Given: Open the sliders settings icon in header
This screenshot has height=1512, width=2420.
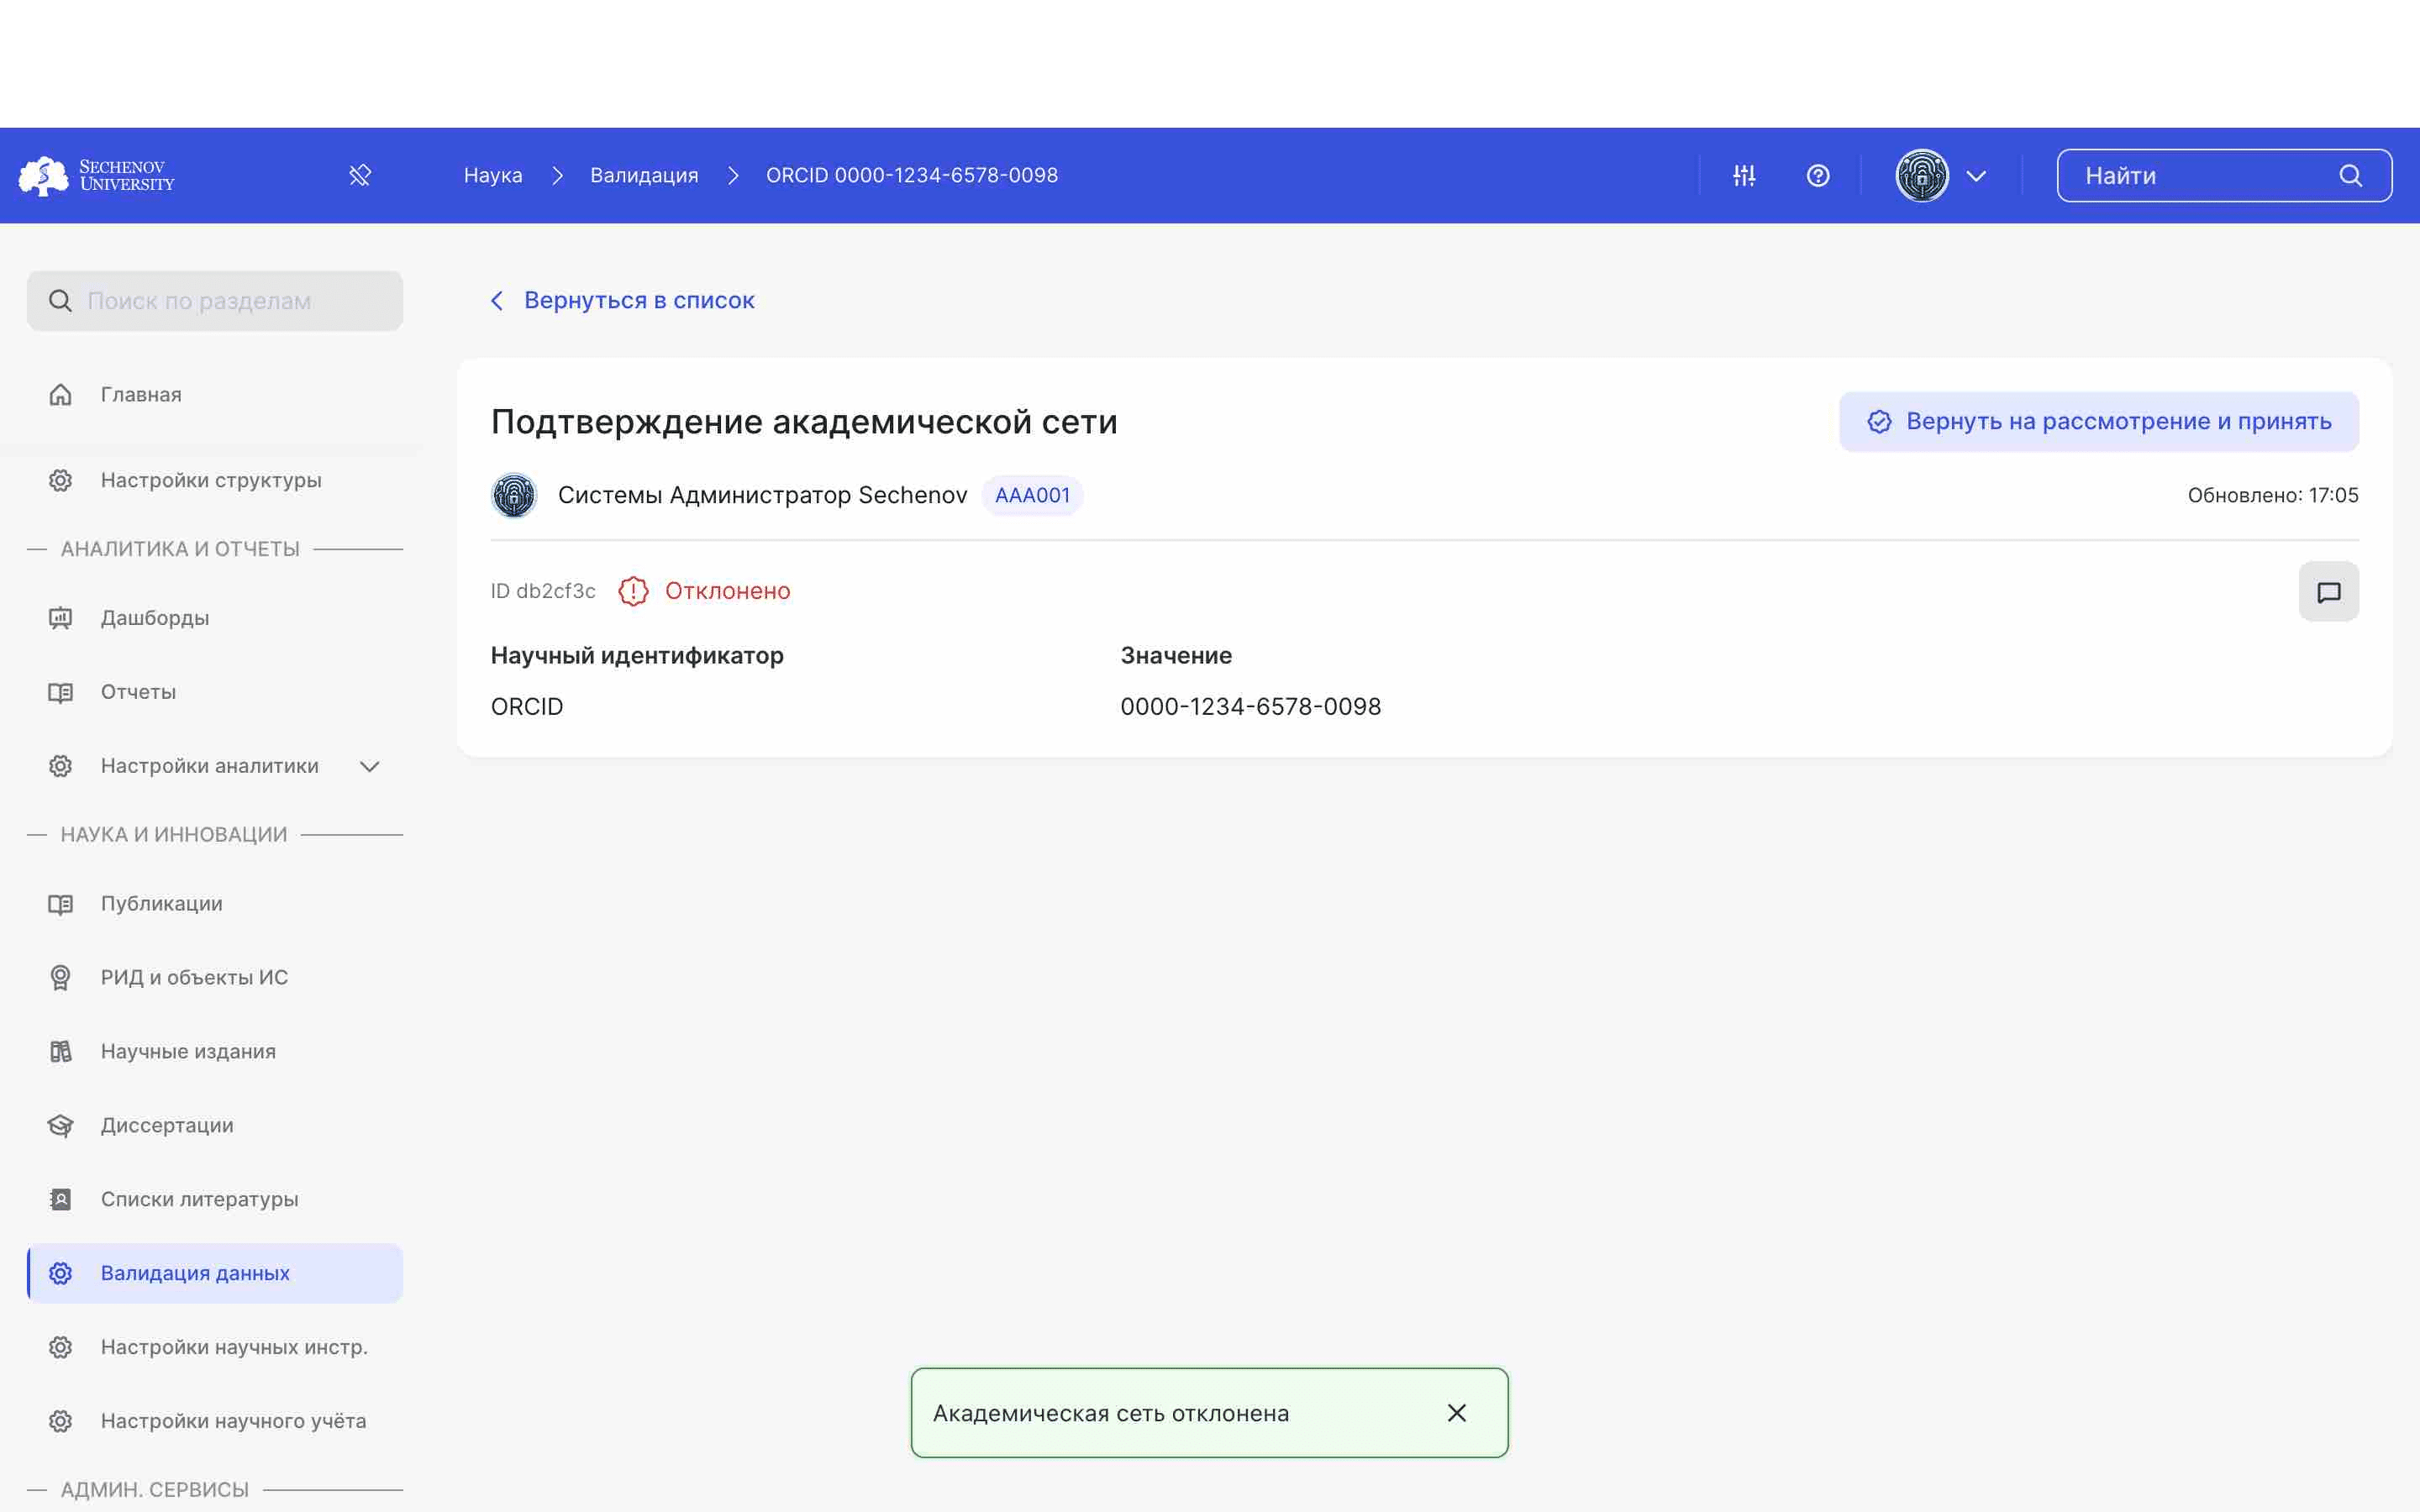Looking at the screenshot, I should tap(1744, 176).
